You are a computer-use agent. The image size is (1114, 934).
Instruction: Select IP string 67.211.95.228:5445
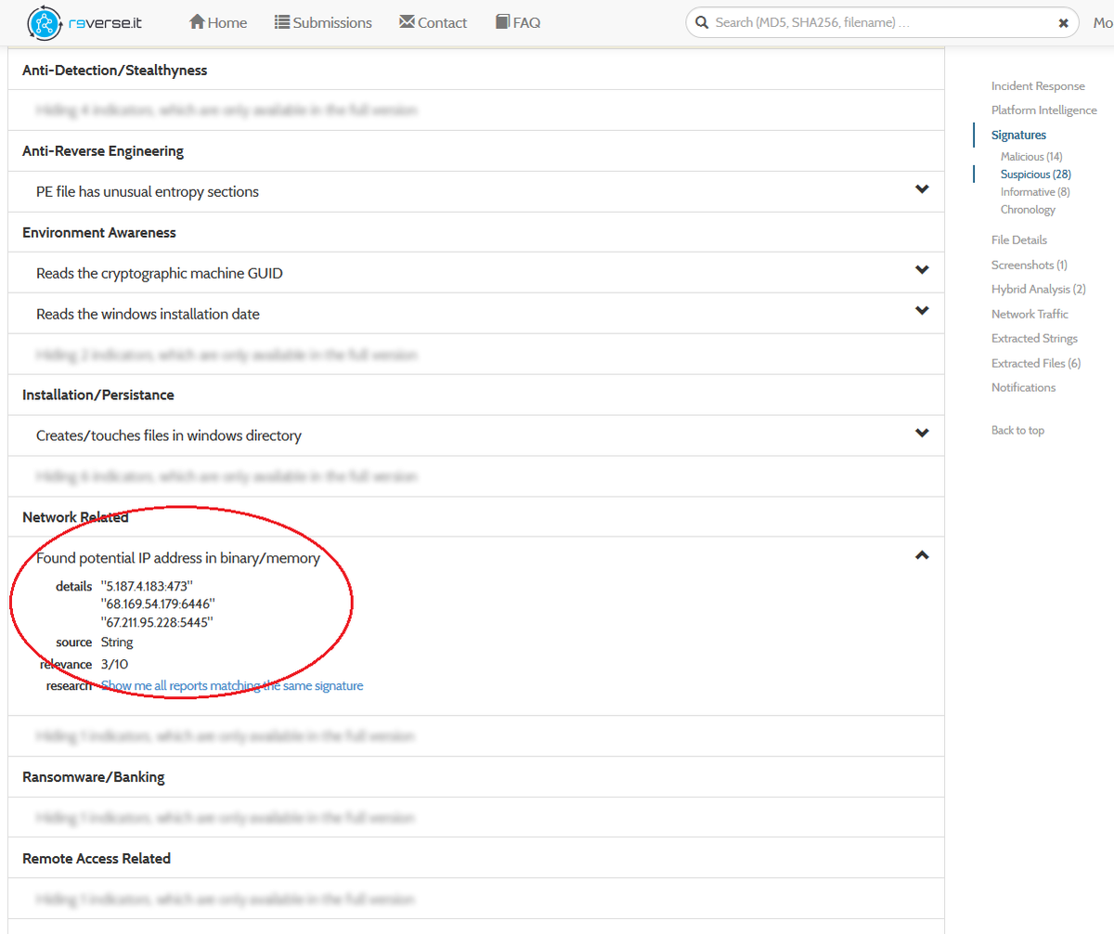point(157,623)
